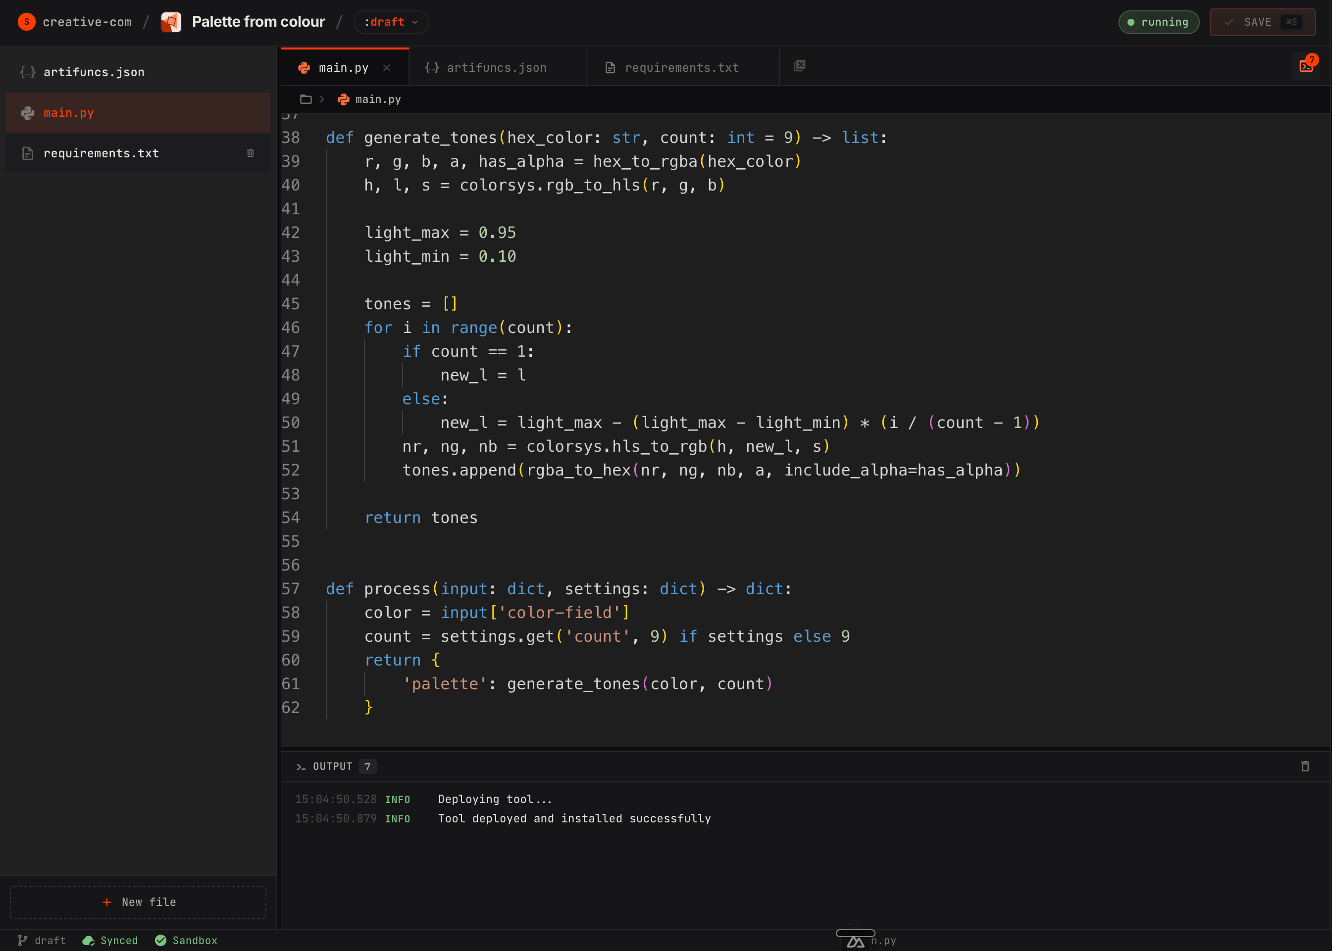Click the document icon beside sidebar requirements.txt
The image size is (1332, 951).
(28, 153)
